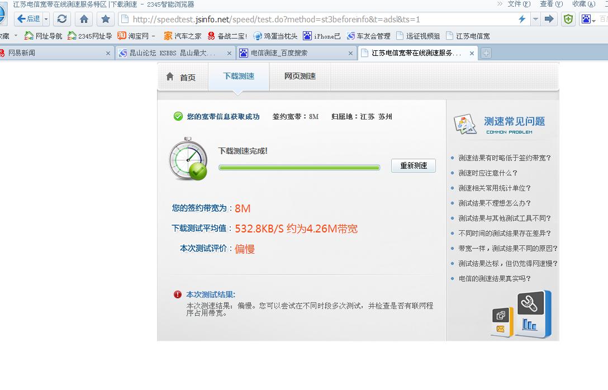
Task: Open FAQ 带宽一样,测试结果不同的原因?
Action: [x=508, y=249]
